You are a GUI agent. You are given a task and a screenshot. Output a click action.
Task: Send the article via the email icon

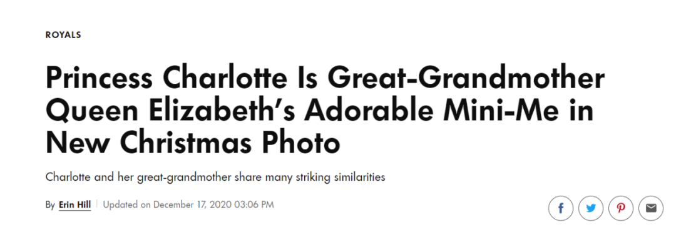click(x=651, y=209)
